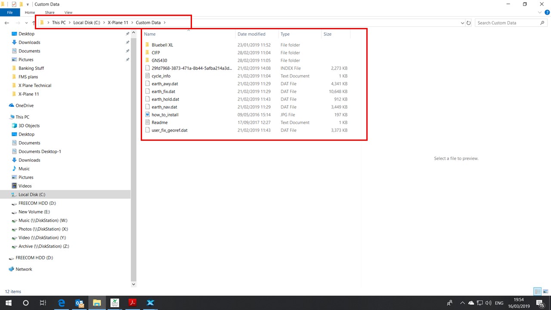Switch to large thumbnails view icon
This screenshot has height=310, width=551.
point(545,291)
